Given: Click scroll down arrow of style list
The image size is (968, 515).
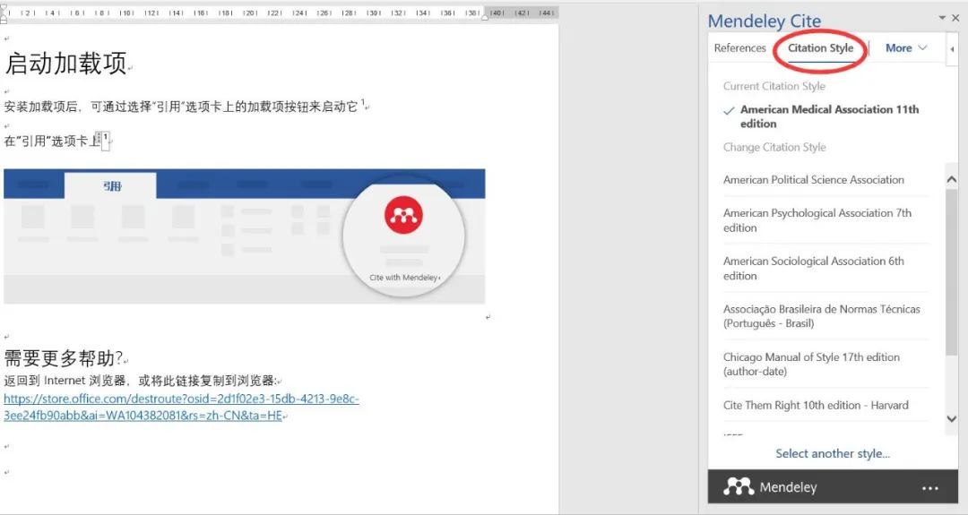Looking at the screenshot, I should click(x=951, y=419).
